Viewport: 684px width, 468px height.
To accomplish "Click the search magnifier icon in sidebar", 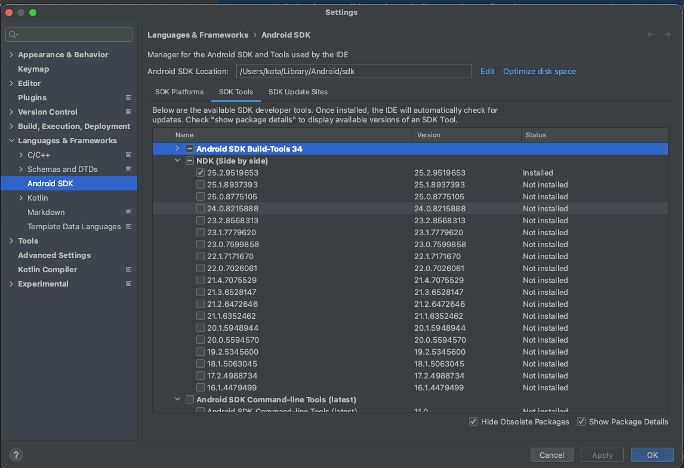I will coord(13,35).
